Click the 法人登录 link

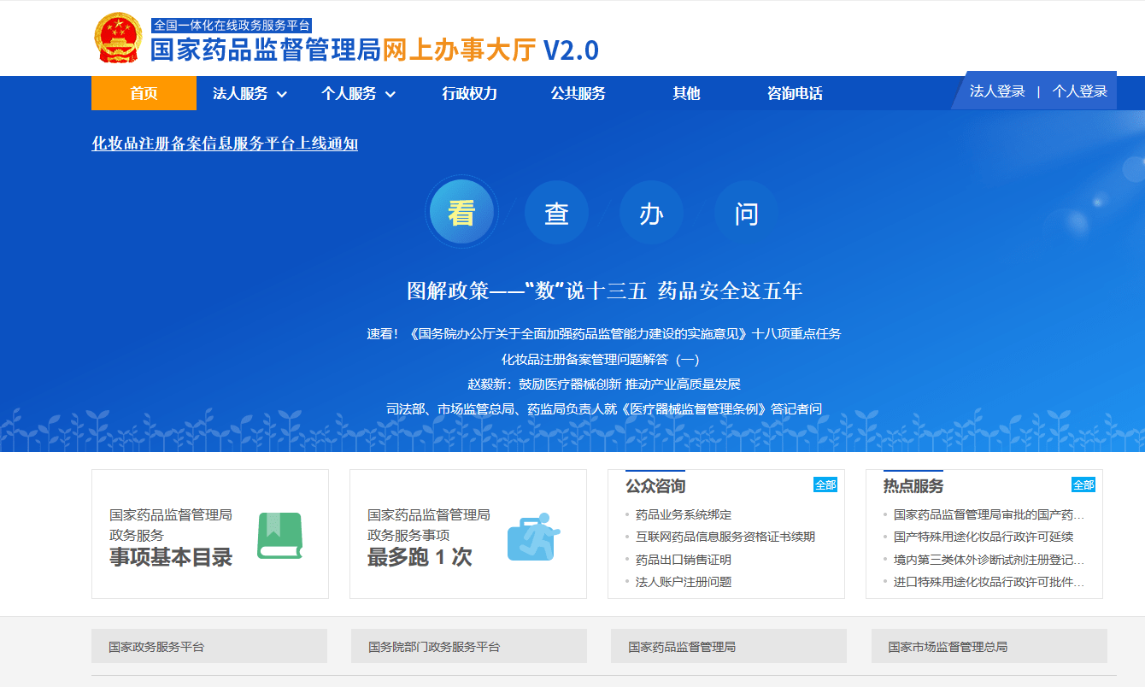997,91
